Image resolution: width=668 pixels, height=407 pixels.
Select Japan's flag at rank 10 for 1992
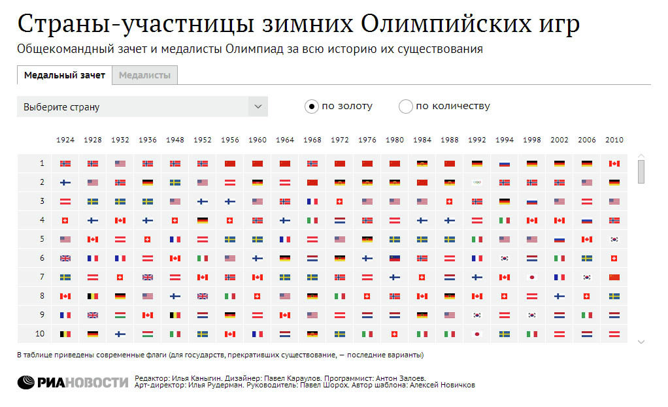(x=477, y=334)
